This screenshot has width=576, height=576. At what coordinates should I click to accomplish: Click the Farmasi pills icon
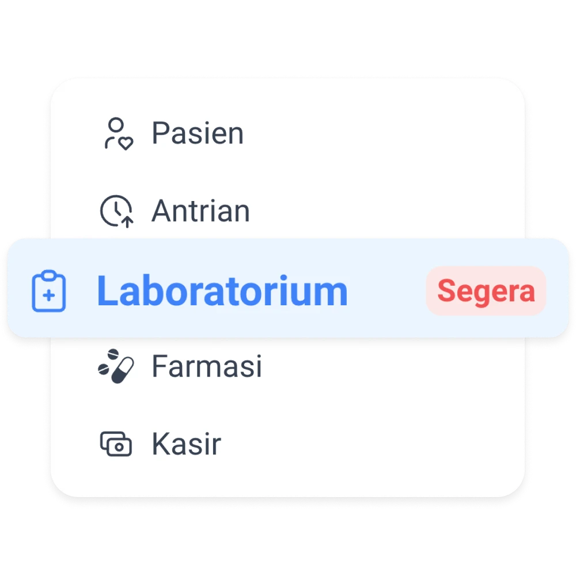pyautogui.click(x=116, y=366)
